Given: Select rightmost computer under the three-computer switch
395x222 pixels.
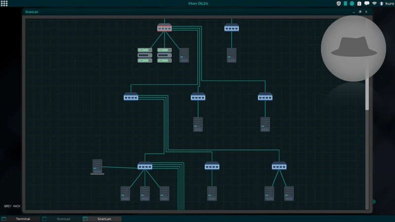Looking at the screenshot, I should [x=164, y=193].
